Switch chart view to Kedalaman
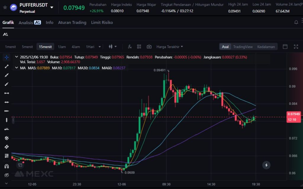303x189 pixels. click(266, 47)
